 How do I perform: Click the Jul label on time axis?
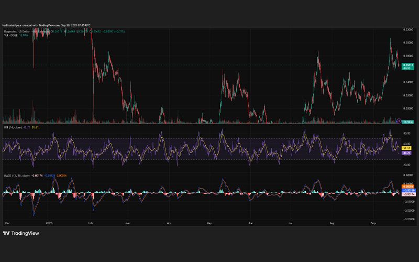(291, 223)
